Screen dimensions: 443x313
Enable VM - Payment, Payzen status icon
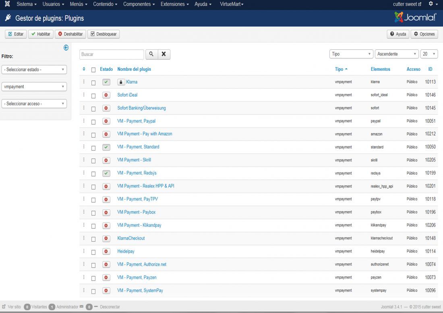[106, 278]
